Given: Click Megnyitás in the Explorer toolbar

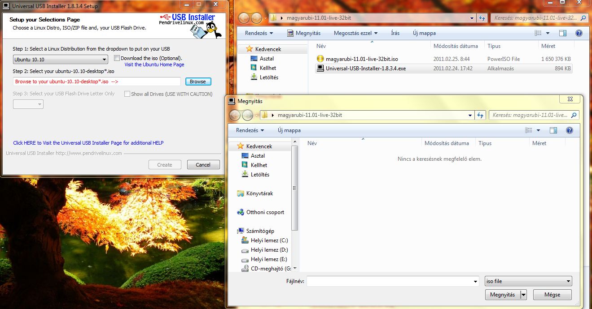Looking at the screenshot, I should pyautogui.click(x=304, y=33).
